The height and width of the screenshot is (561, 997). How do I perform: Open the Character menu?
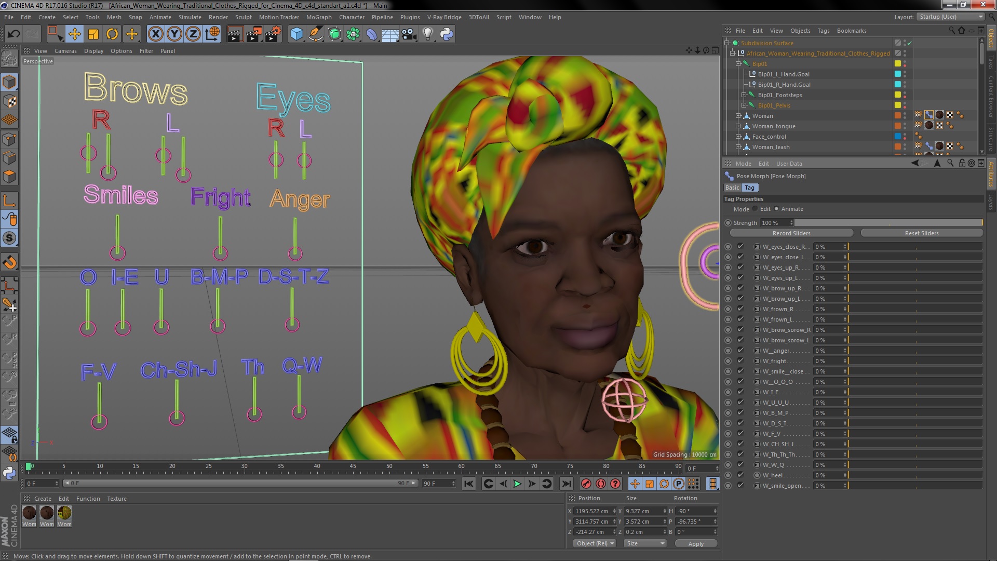pos(352,17)
